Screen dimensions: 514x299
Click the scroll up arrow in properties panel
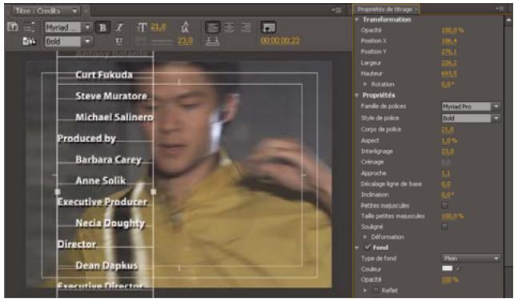click(x=508, y=20)
